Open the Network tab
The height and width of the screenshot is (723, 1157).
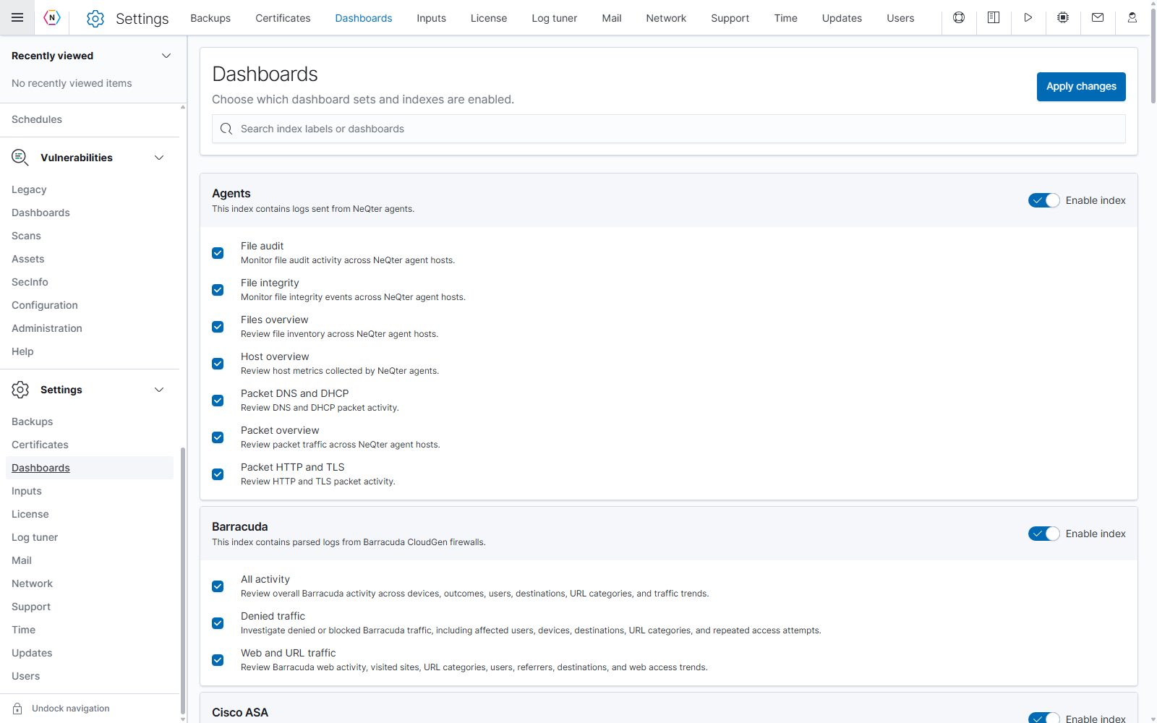[666, 18]
